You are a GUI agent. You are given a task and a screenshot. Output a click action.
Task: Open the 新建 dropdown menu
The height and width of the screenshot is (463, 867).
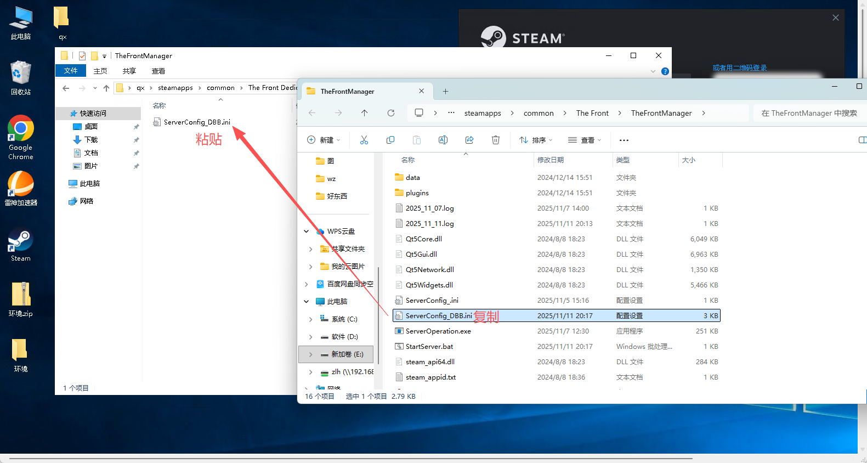click(324, 140)
